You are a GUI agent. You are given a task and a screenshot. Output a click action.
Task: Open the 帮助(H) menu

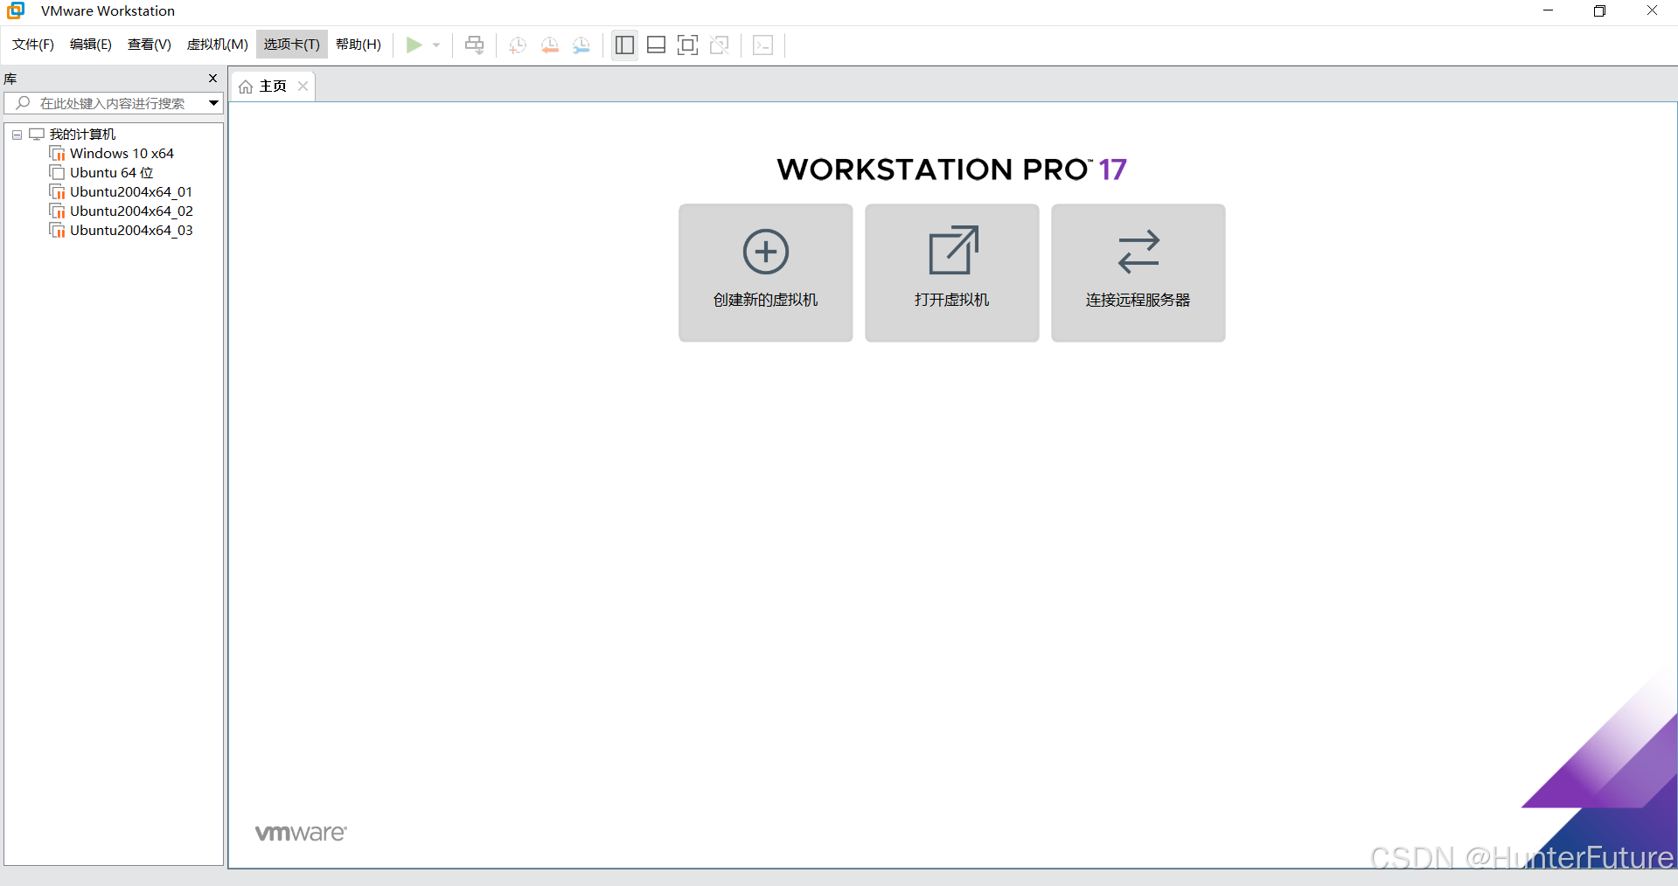pyautogui.click(x=359, y=45)
